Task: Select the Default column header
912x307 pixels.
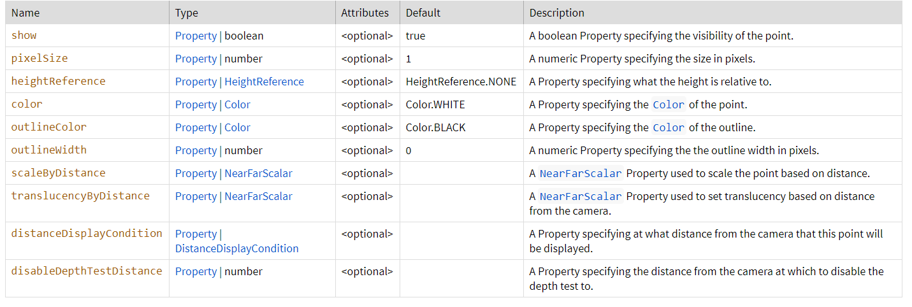Action: pos(423,13)
